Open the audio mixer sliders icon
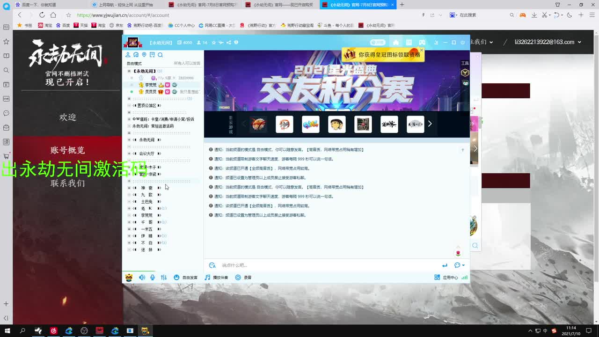The height and width of the screenshot is (337, 599). coord(164,278)
